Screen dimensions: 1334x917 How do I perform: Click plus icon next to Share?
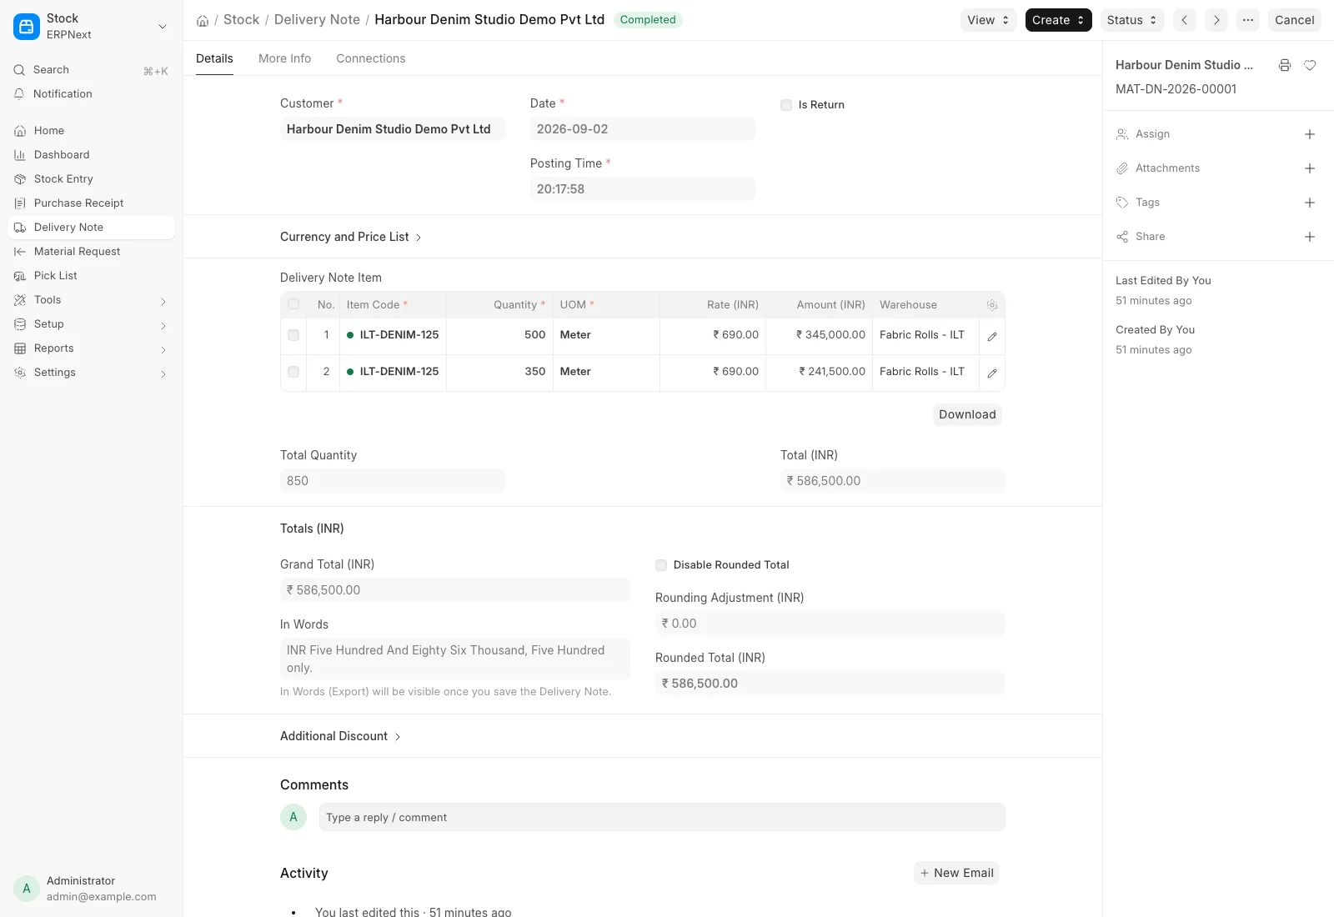[x=1310, y=237]
